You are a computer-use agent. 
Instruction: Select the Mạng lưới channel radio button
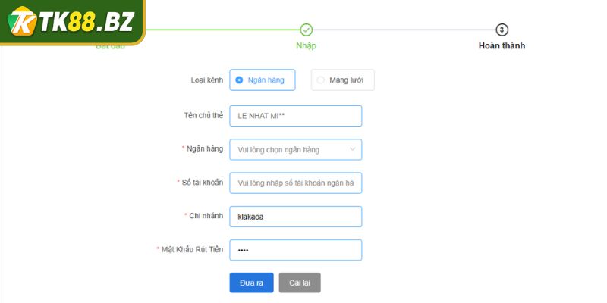321,80
